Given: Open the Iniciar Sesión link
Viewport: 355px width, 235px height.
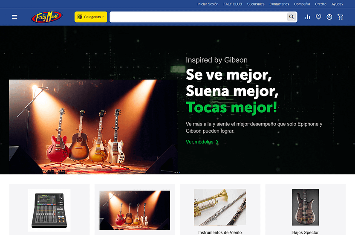Looking at the screenshot, I should [208, 4].
